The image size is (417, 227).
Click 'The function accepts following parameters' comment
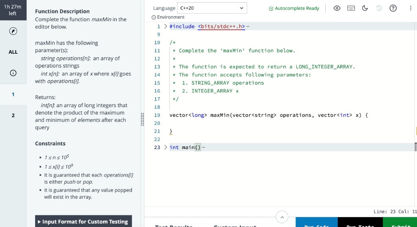(242, 75)
